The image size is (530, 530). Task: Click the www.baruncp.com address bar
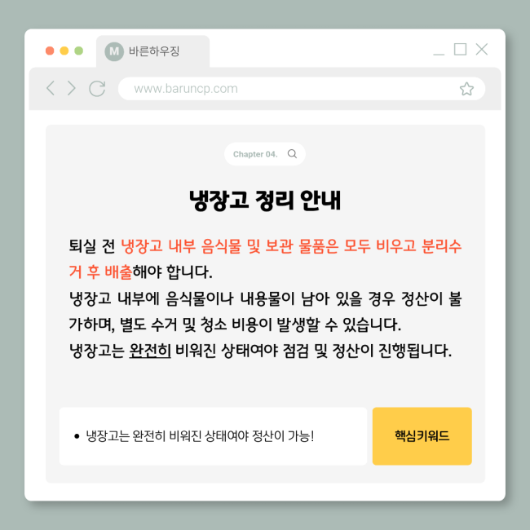pos(302,89)
